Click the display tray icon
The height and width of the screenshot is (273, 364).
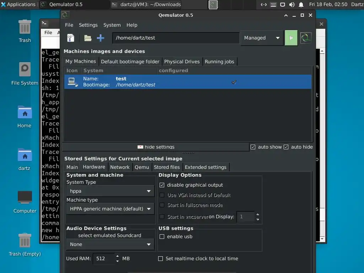click(283, 5)
